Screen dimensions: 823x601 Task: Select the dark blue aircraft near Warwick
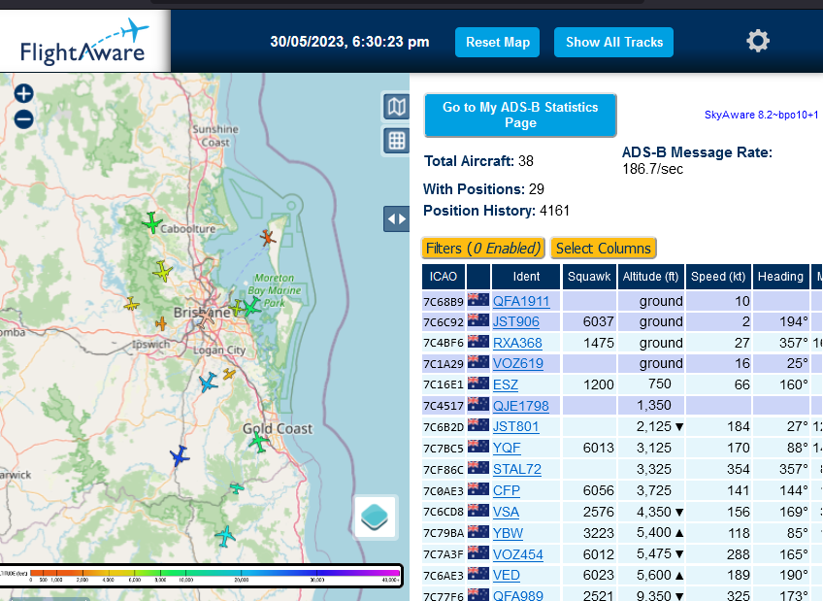179,455
